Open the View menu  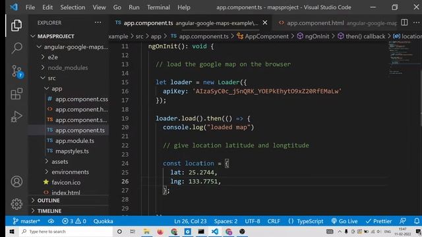point(99,7)
